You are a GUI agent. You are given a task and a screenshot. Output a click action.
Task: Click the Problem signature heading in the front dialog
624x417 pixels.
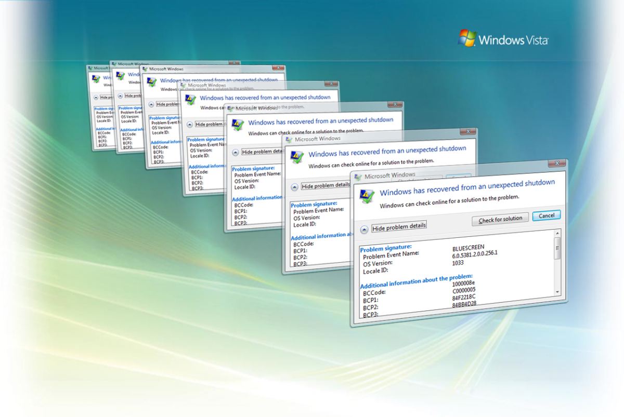(x=386, y=248)
